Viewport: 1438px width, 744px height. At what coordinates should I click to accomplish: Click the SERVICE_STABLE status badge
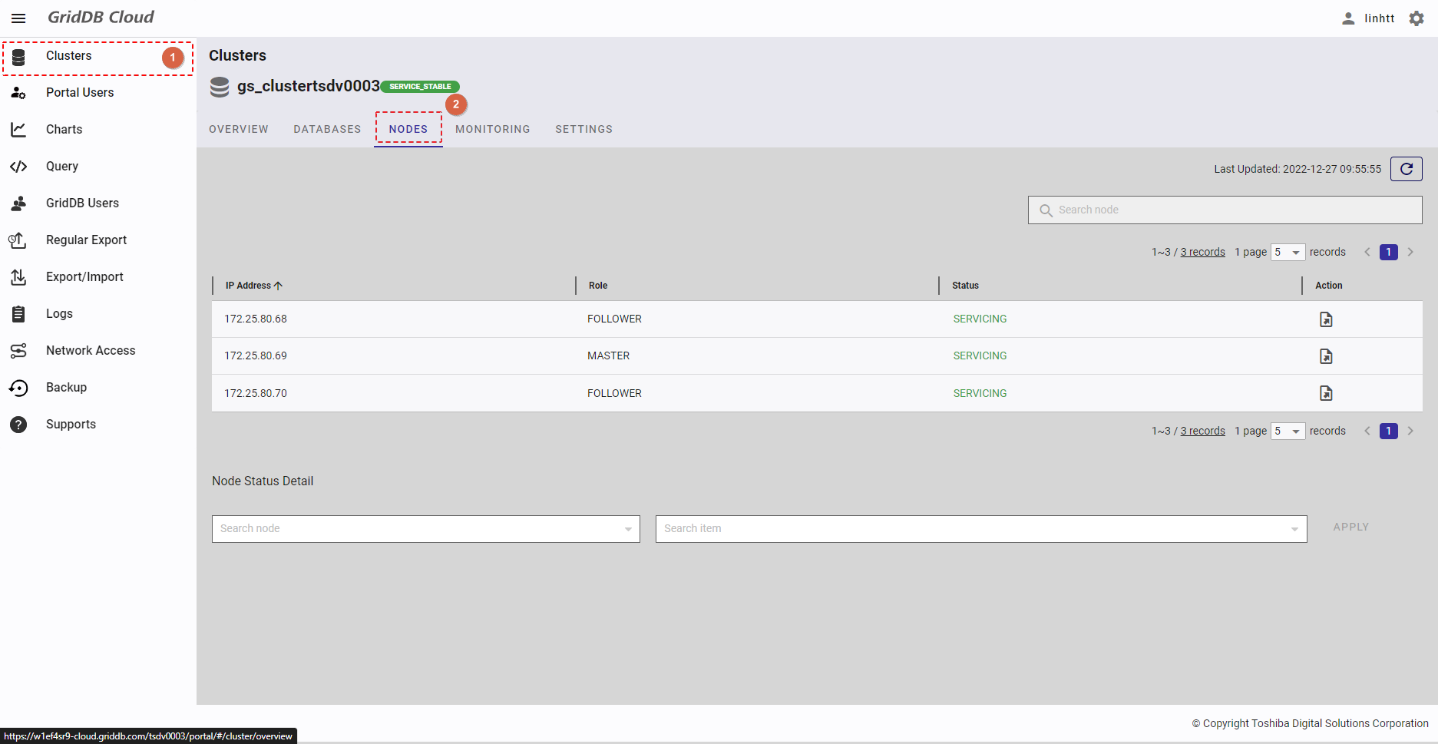click(x=420, y=87)
